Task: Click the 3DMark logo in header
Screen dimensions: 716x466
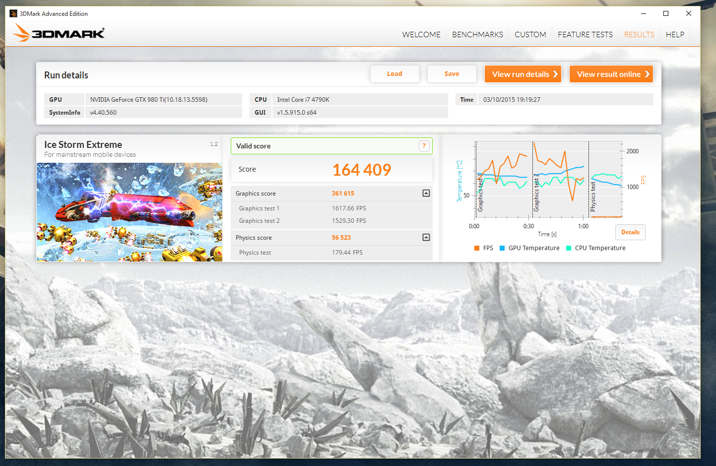Action: 59,33
